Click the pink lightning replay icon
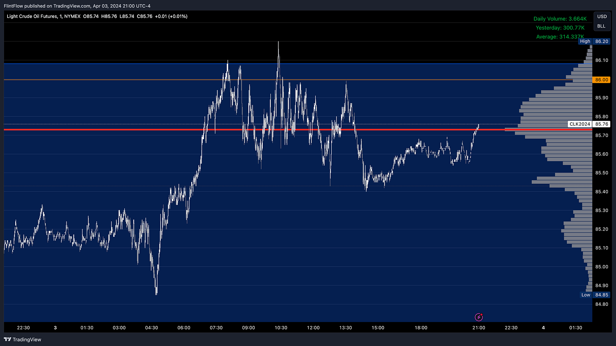Image resolution: width=616 pixels, height=346 pixels. pyautogui.click(x=479, y=317)
